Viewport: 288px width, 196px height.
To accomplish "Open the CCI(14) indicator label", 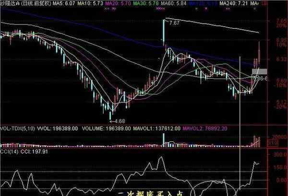I will pyautogui.click(x=10, y=151).
